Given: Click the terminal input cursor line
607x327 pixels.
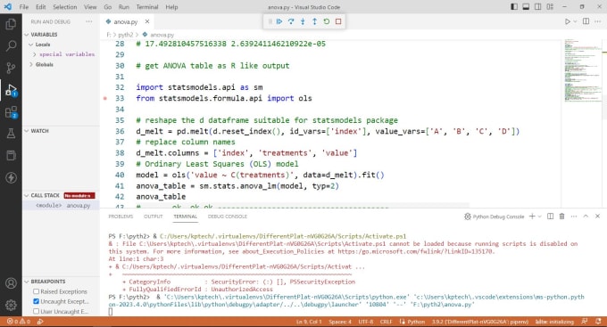Looking at the screenshot, I should coord(111,312).
